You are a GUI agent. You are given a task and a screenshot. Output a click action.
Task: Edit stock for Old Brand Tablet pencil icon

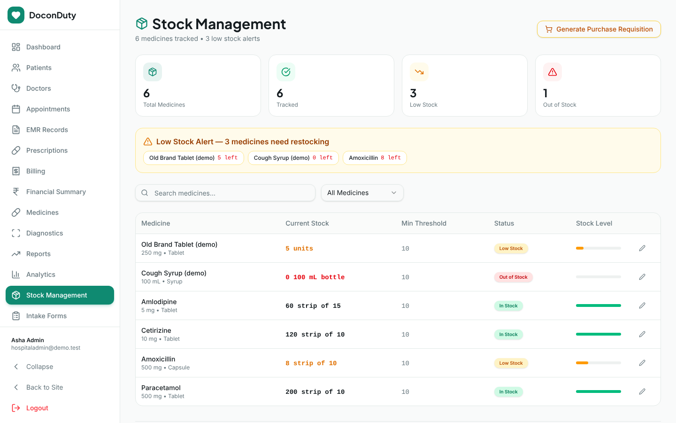[642, 248]
